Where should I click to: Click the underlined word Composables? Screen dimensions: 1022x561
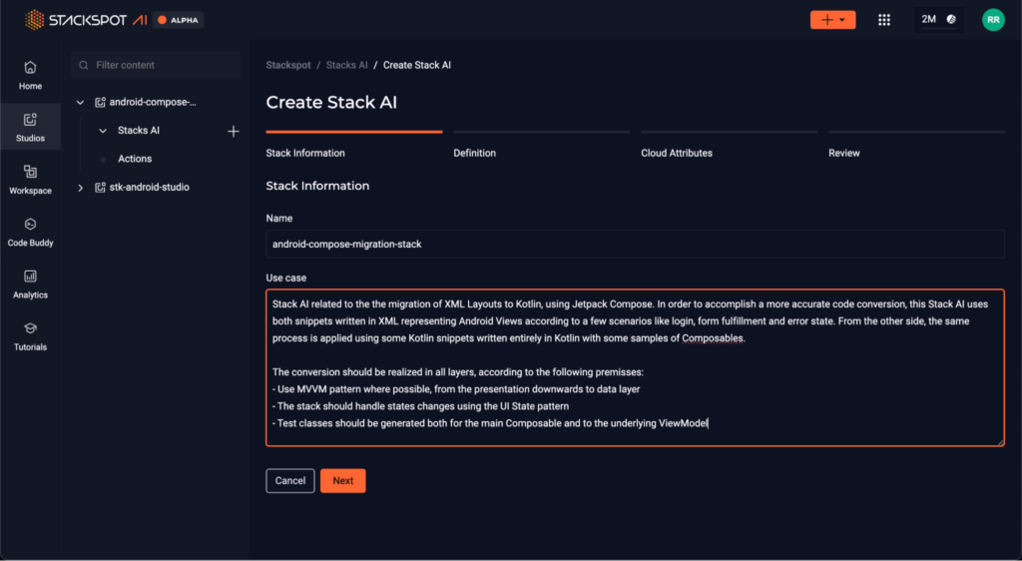point(713,338)
